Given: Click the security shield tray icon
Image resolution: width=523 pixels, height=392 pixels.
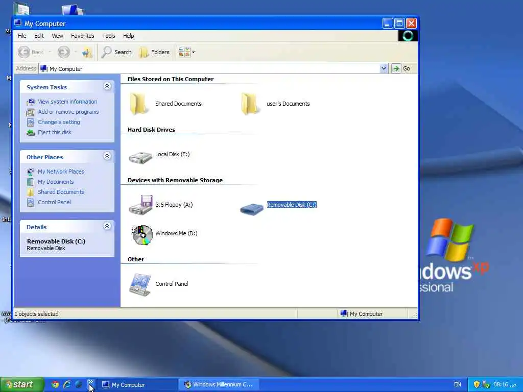Looking at the screenshot, I should click(477, 385).
